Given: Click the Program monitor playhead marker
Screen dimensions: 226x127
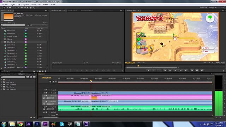Looking at the screenshot, I should (x=138, y=66).
